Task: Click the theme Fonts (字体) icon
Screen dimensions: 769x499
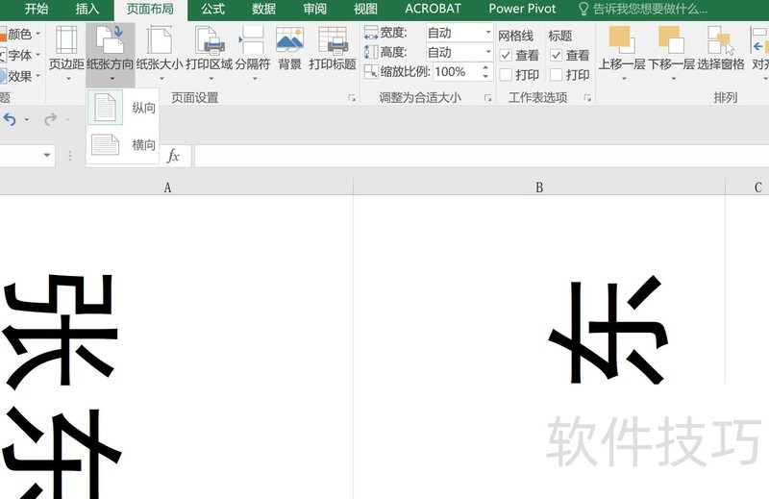Action: point(3,55)
